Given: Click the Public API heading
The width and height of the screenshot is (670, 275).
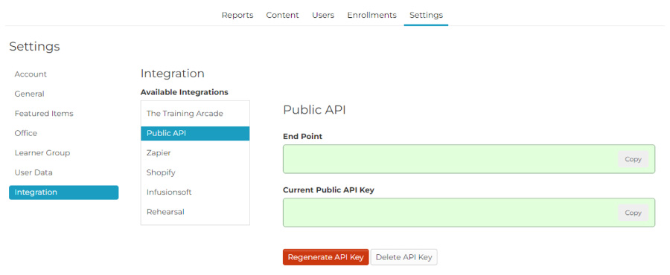Looking at the screenshot, I should (314, 110).
